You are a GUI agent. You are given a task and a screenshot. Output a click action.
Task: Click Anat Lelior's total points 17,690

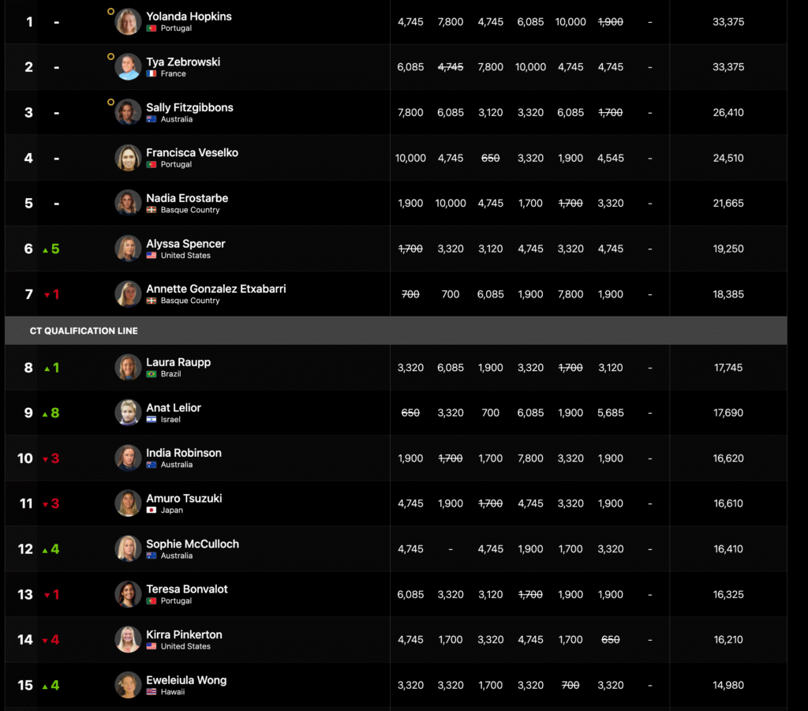coord(728,413)
